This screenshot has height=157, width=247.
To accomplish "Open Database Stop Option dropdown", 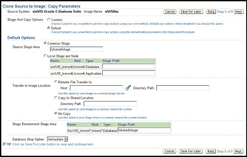I will [x=57, y=139].
